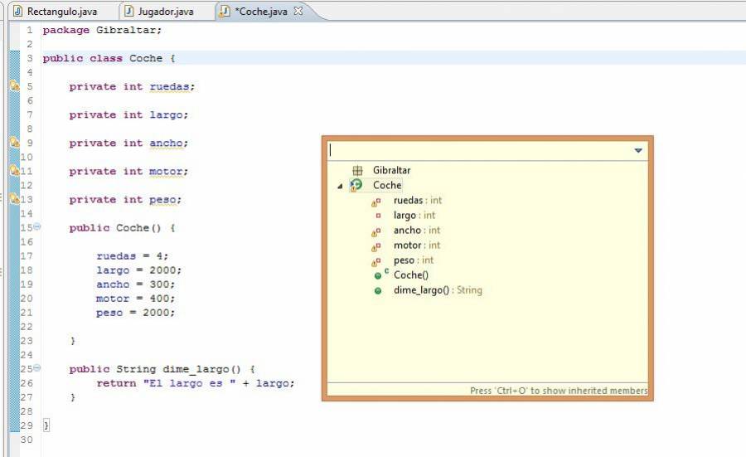Select ruedas : int in the outline
746x457 pixels.
pyautogui.click(x=417, y=200)
